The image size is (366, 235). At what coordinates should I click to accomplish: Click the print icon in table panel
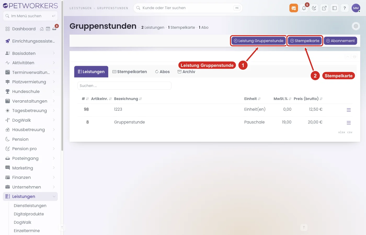[354, 57]
